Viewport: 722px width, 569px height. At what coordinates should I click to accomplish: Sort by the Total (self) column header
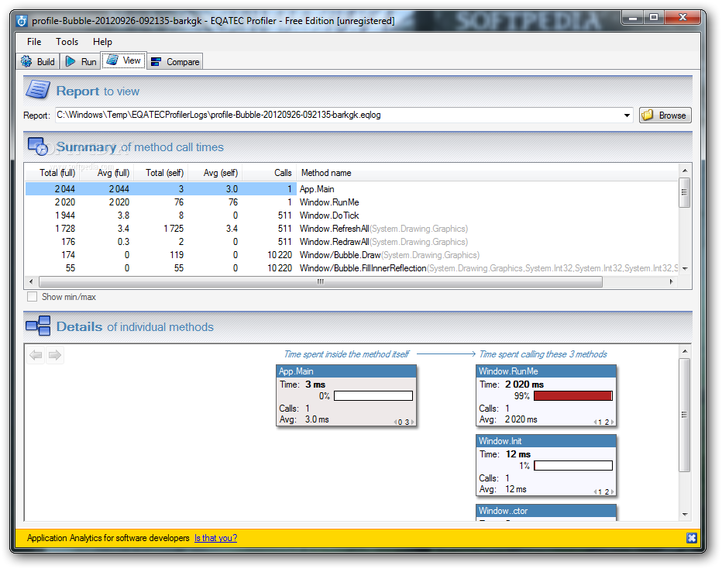[162, 173]
